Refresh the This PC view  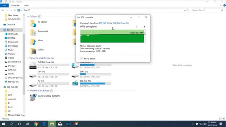188,10
